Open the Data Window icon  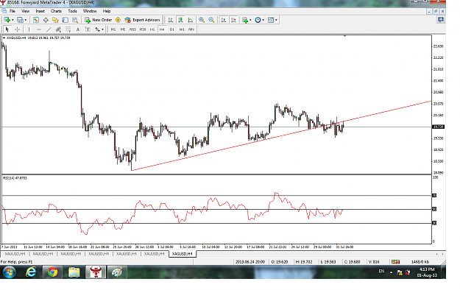[46, 20]
